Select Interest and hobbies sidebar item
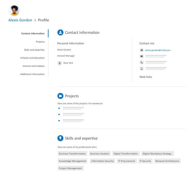This screenshot has height=189, width=189. pyautogui.click(x=33, y=66)
